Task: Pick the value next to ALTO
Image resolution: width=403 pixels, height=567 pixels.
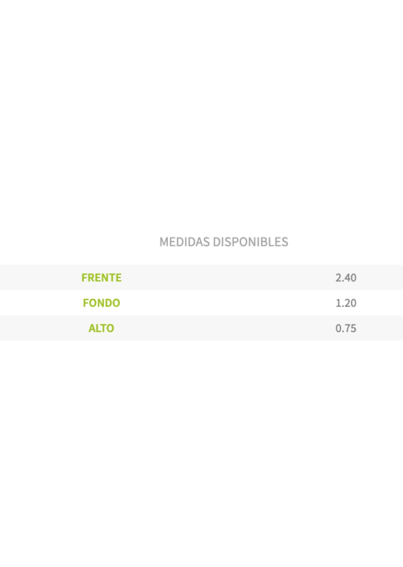Action: click(x=346, y=328)
